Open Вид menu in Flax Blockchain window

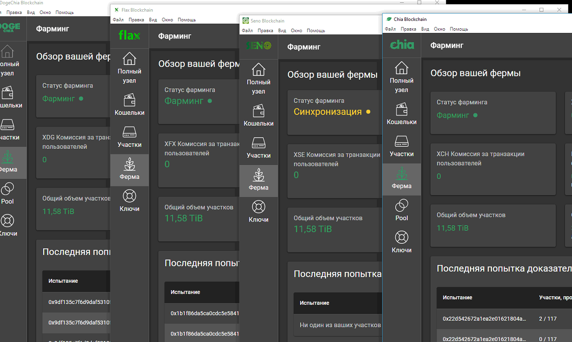[x=153, y=20]
